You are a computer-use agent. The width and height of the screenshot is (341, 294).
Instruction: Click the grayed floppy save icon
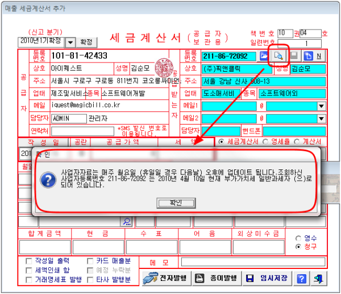(x=294, y=56)
